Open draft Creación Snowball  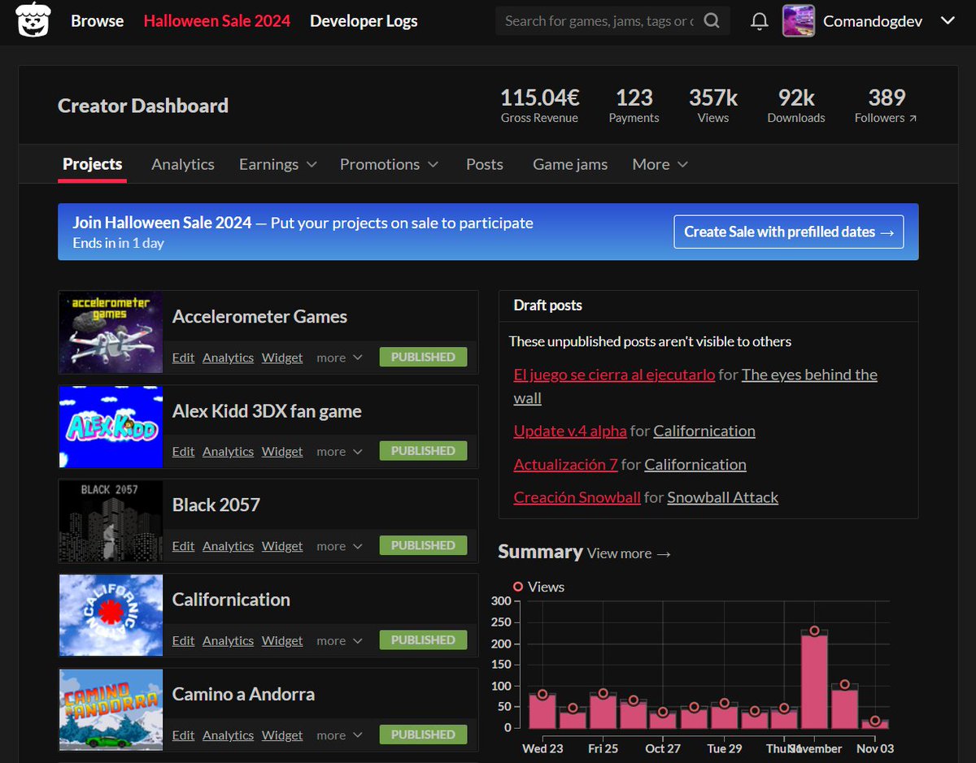[577, 497]
